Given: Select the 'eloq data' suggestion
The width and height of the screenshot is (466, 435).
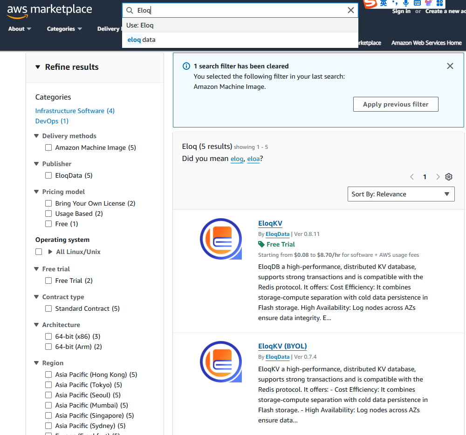Looking at the screenshot, I should point(240,40).
